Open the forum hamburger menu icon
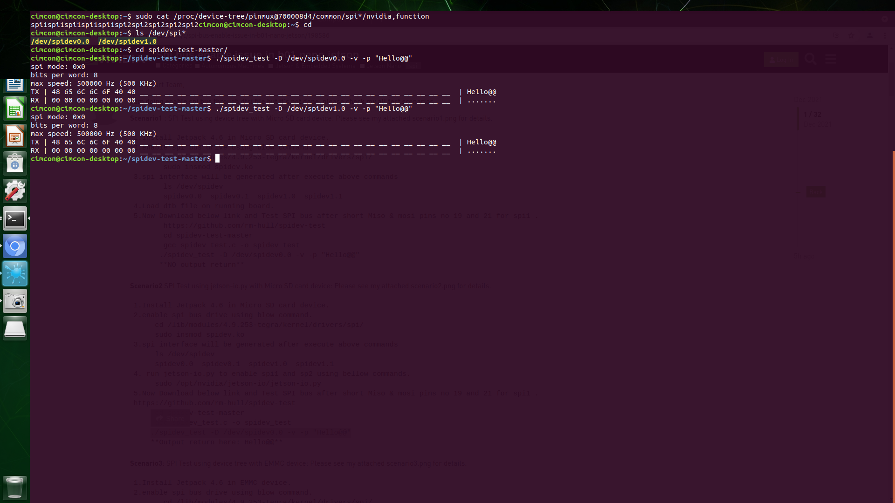 [x=831, y=59]
